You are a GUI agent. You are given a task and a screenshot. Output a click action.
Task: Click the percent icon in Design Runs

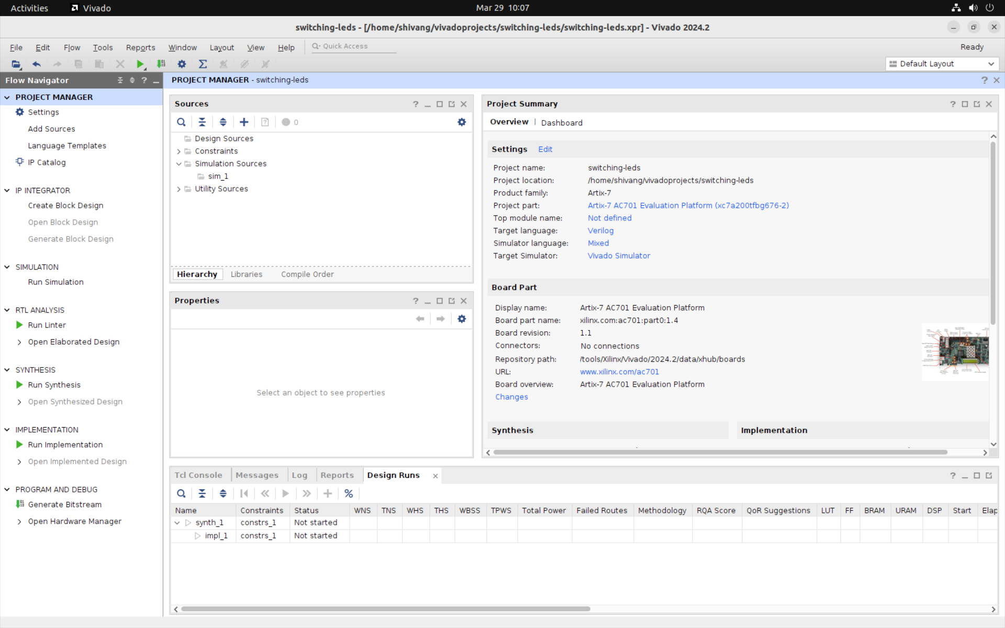(x=349, y=494)
